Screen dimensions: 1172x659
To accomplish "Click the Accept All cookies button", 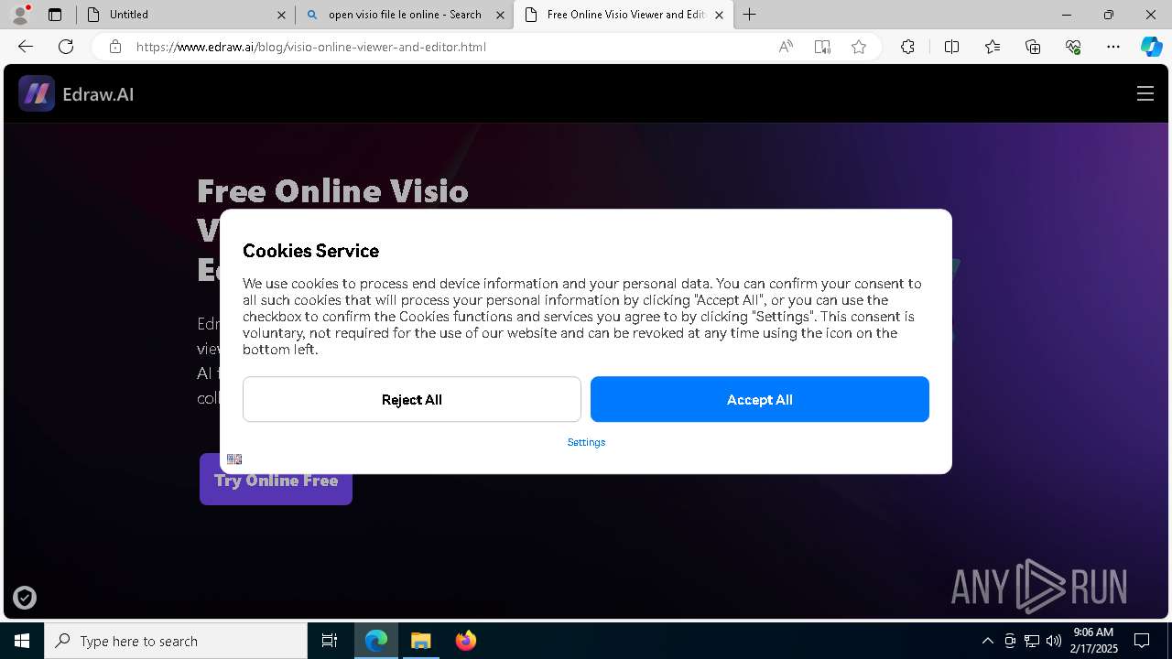I will pos(759,399).
